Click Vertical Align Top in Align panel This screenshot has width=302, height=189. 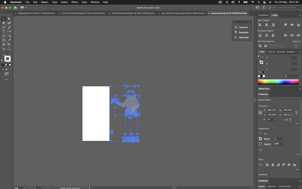[285, 25]
